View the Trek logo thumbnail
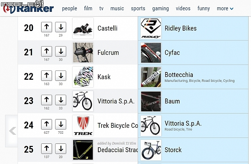Viewport: 251px width, 164px height. tap(83, 125)
